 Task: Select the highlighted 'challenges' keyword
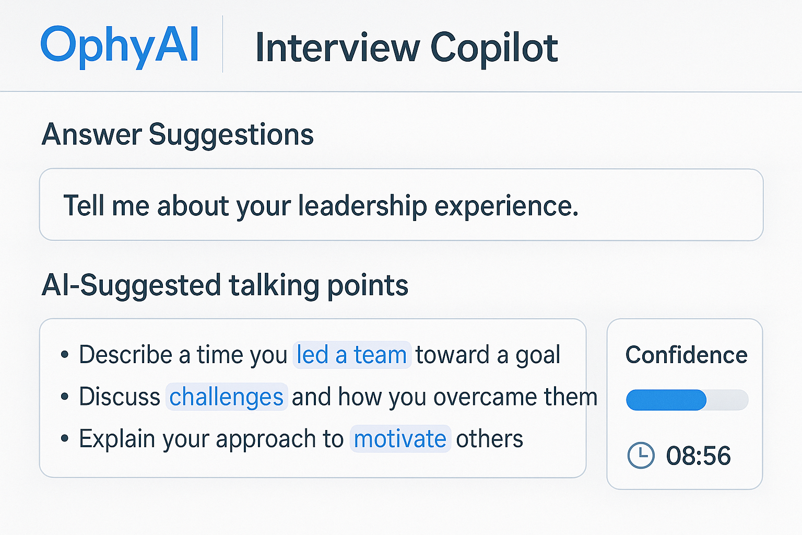tap(227, 397)
